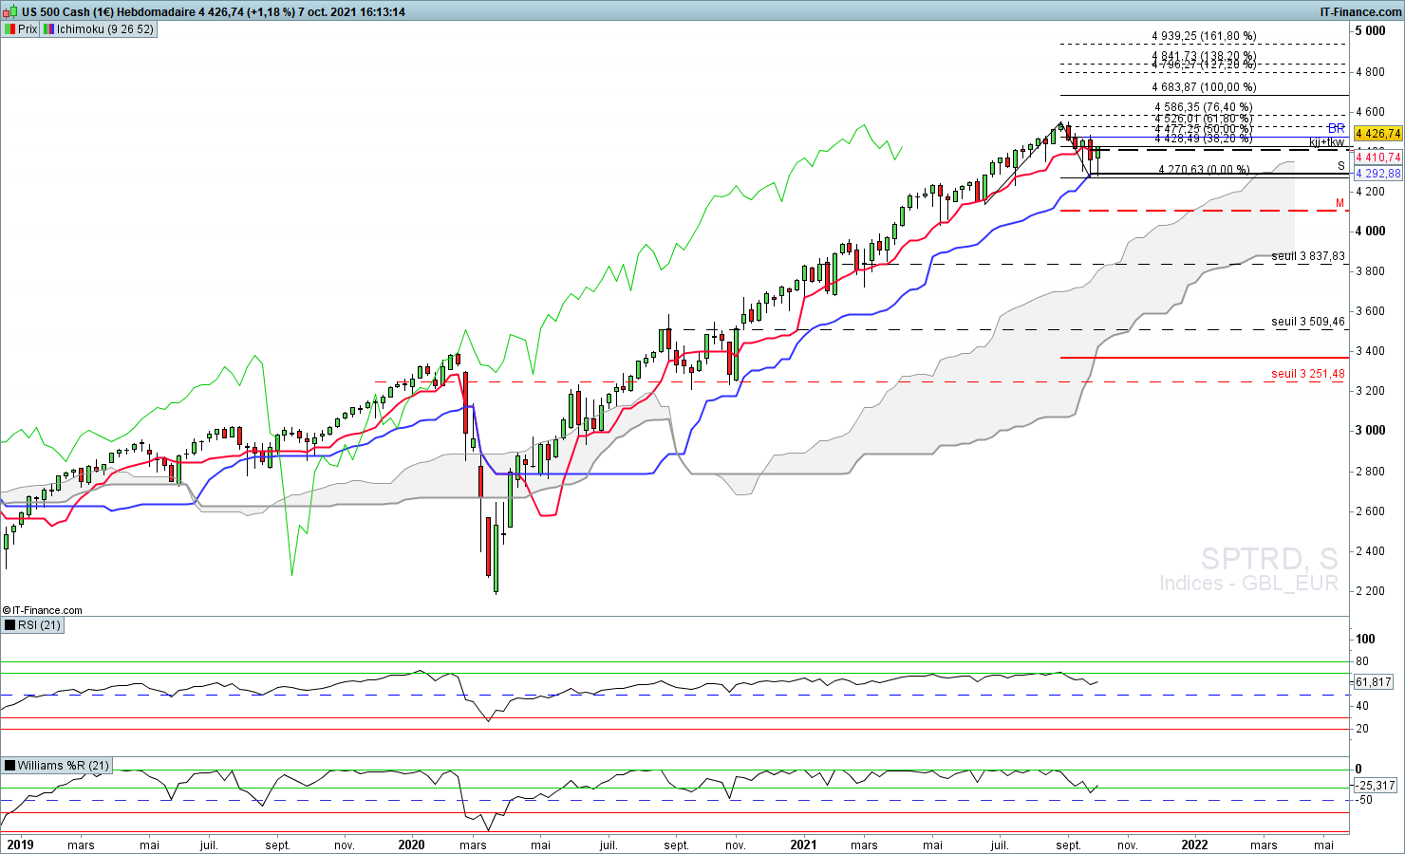The height and width of the screenshot is (854, 1405).
Task: Click the 2022 marker on the time axis
Action: [x=1193, y=845]
